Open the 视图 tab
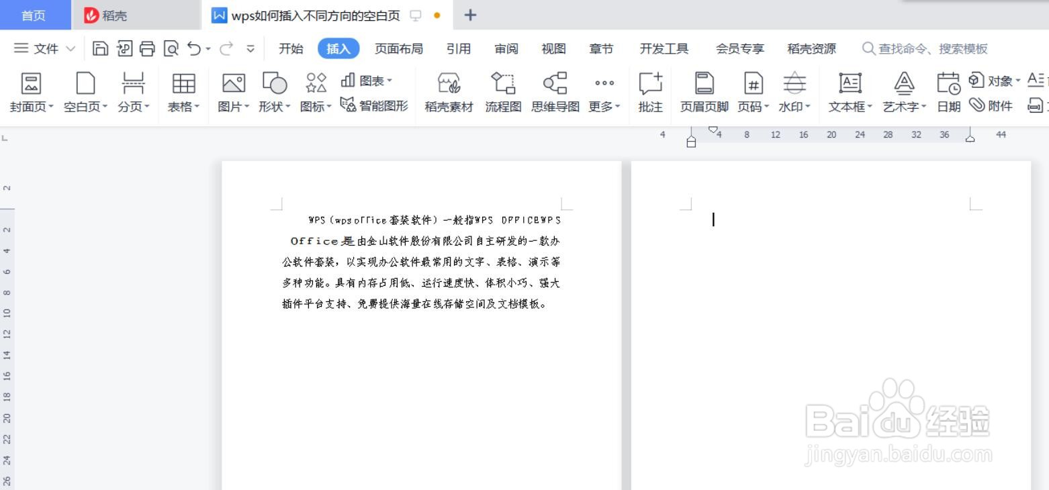The image size is (1049, 490). (554, 48)
